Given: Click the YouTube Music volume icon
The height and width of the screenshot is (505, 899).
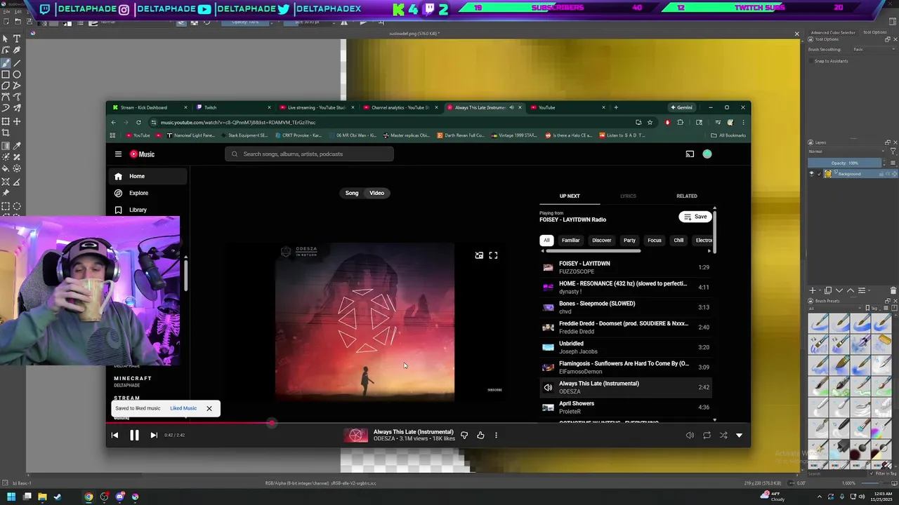Looking at the screenshot, I should 690,436.
